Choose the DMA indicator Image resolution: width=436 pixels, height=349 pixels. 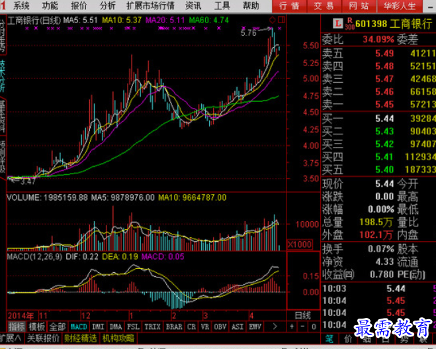[x=116, y=326]
